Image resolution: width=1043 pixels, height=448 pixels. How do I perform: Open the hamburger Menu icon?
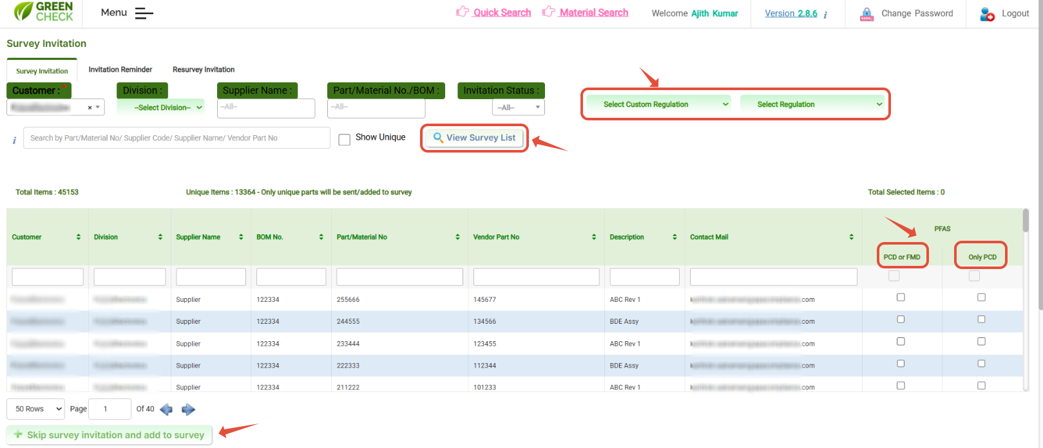(144, 13)
